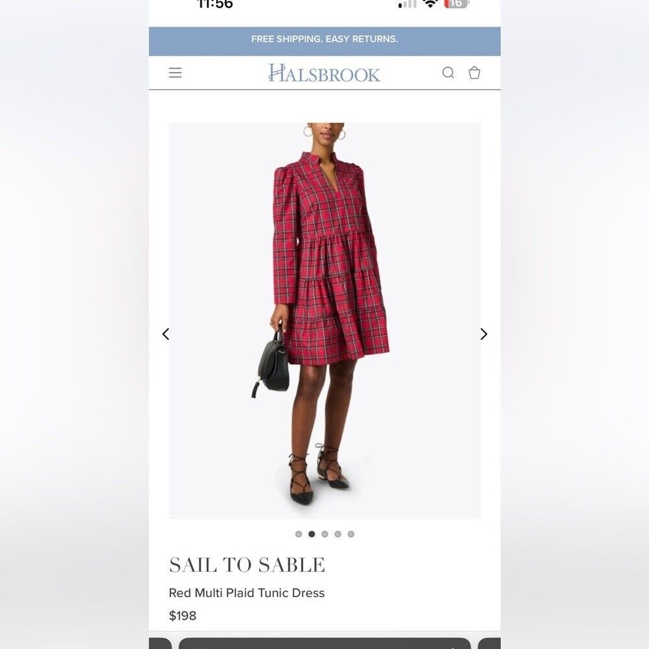Select the first carousel dot
649x649 pixels.
click(299, 534)
